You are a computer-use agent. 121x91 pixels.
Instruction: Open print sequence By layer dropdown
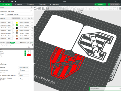click(23, 70)
